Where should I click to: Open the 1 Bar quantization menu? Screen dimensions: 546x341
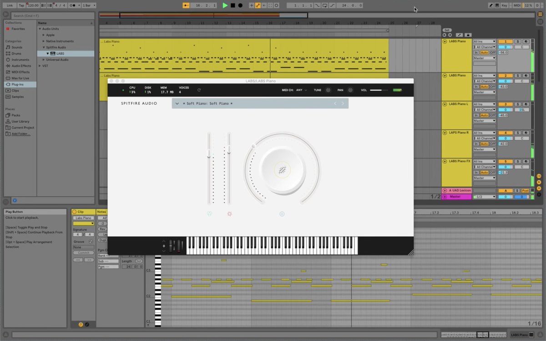[88, 5]
